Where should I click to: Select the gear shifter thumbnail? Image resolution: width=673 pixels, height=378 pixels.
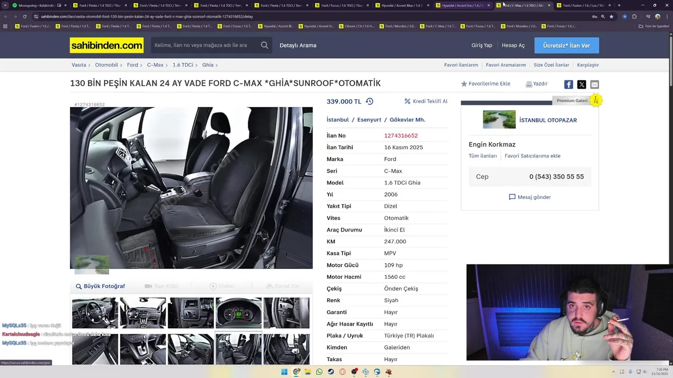(x=143, y=349)
